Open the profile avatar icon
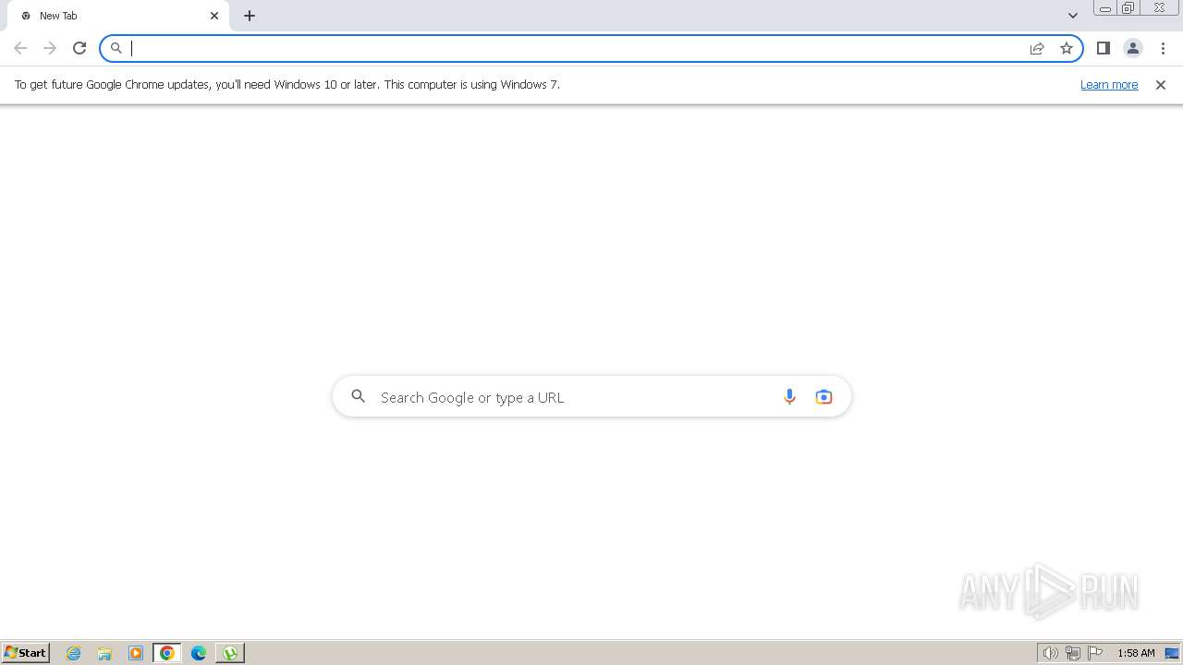Screen dimensions: 1183x665 coord(1133,48)
